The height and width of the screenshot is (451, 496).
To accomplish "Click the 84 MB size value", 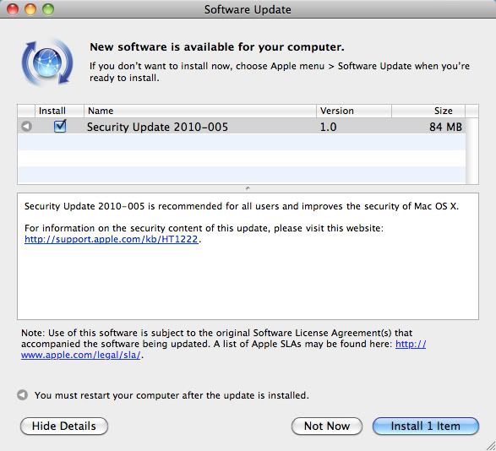I will (445, 127).
